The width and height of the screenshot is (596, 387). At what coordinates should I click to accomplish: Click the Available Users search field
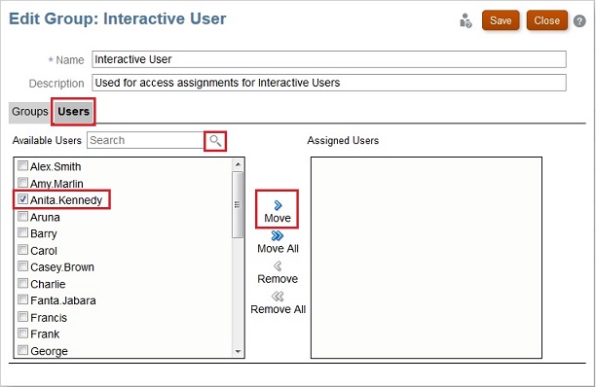coord(145,140)
